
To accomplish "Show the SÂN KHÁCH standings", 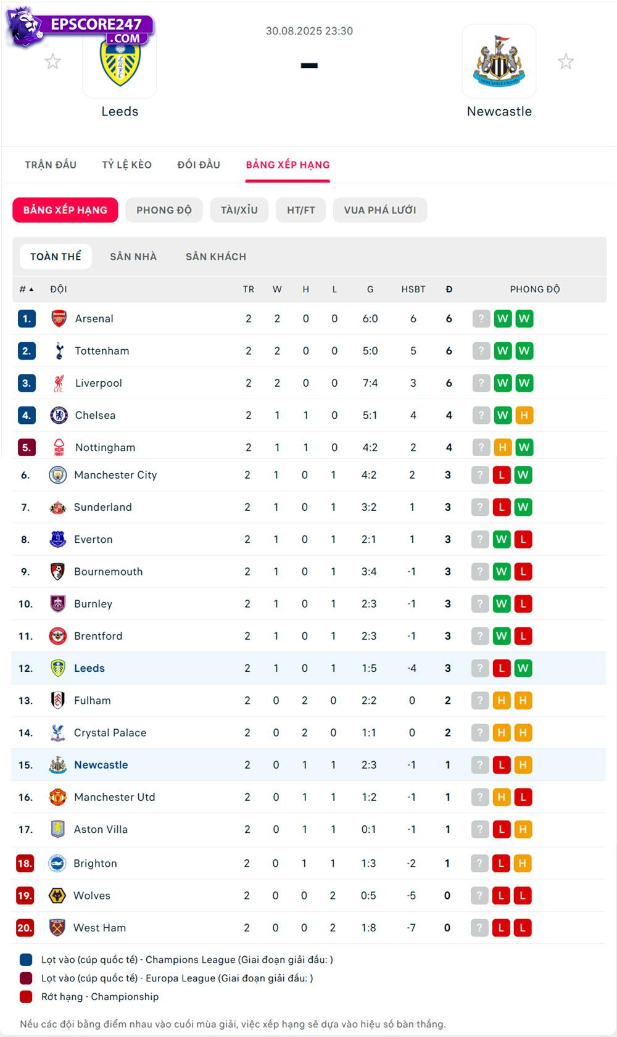I will (216, 257).
